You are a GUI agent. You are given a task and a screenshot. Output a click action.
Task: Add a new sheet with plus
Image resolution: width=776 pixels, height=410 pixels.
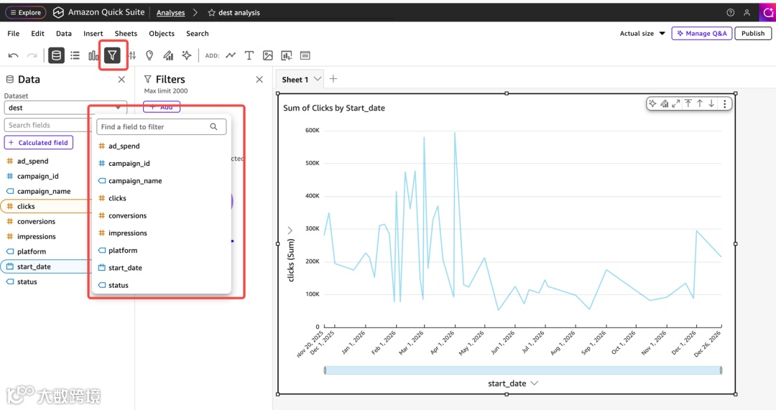(x=333, y=79)
